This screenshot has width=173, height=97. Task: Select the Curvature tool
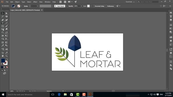click(x=6, y=20)
